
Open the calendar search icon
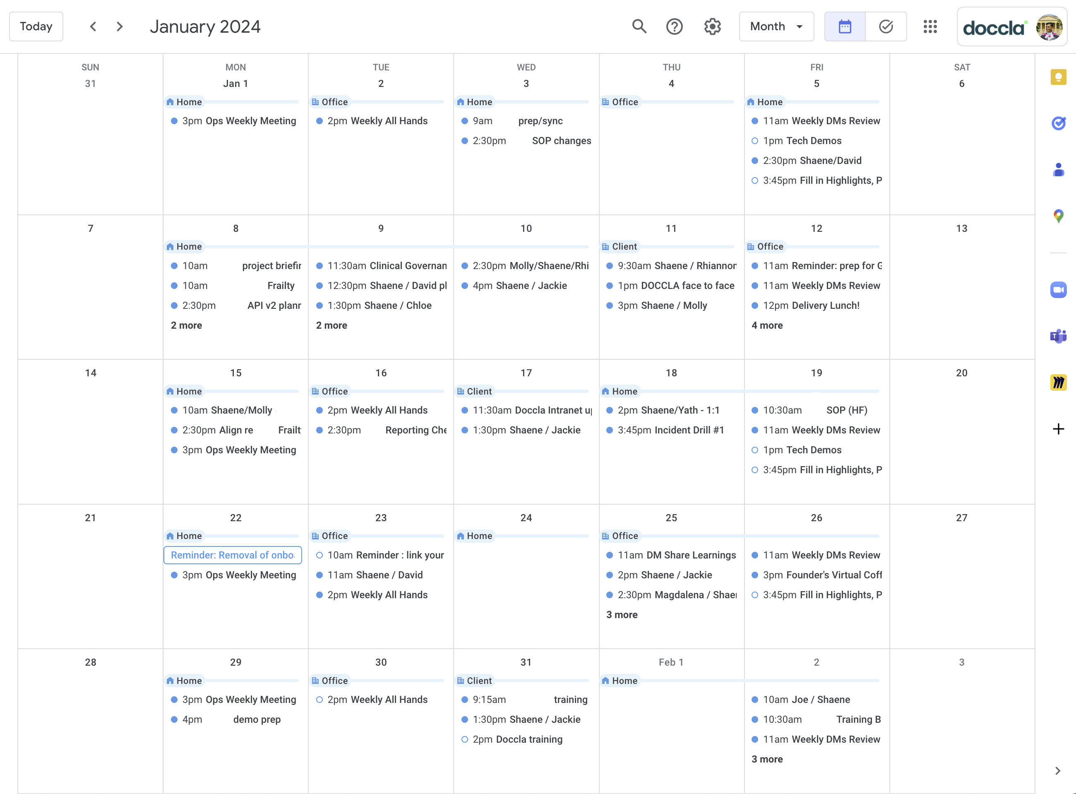pyautogui.click(x=639, y=26)
